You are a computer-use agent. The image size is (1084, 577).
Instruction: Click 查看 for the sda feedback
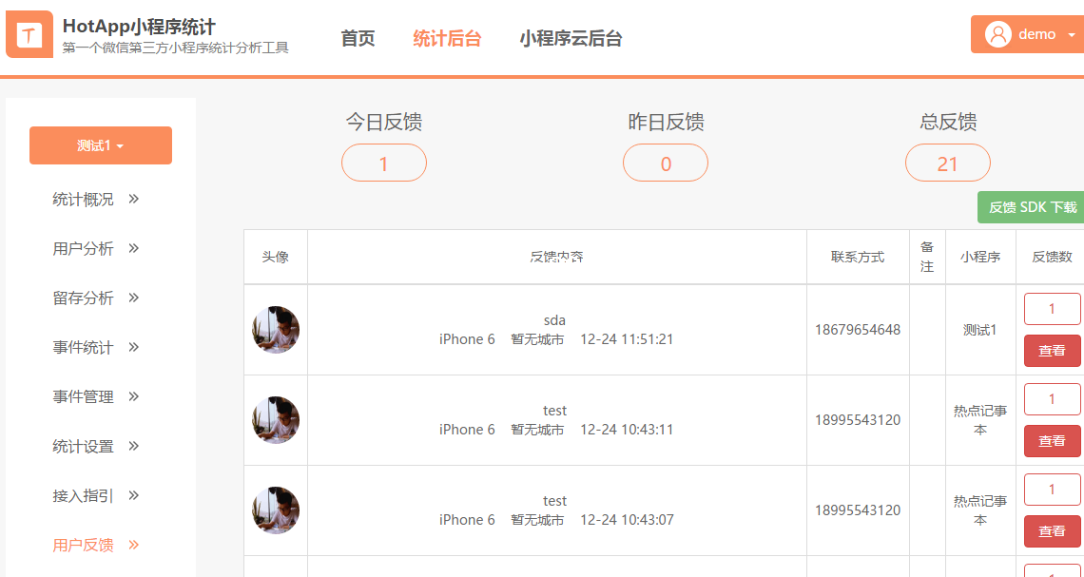[x=1053, y=351]
